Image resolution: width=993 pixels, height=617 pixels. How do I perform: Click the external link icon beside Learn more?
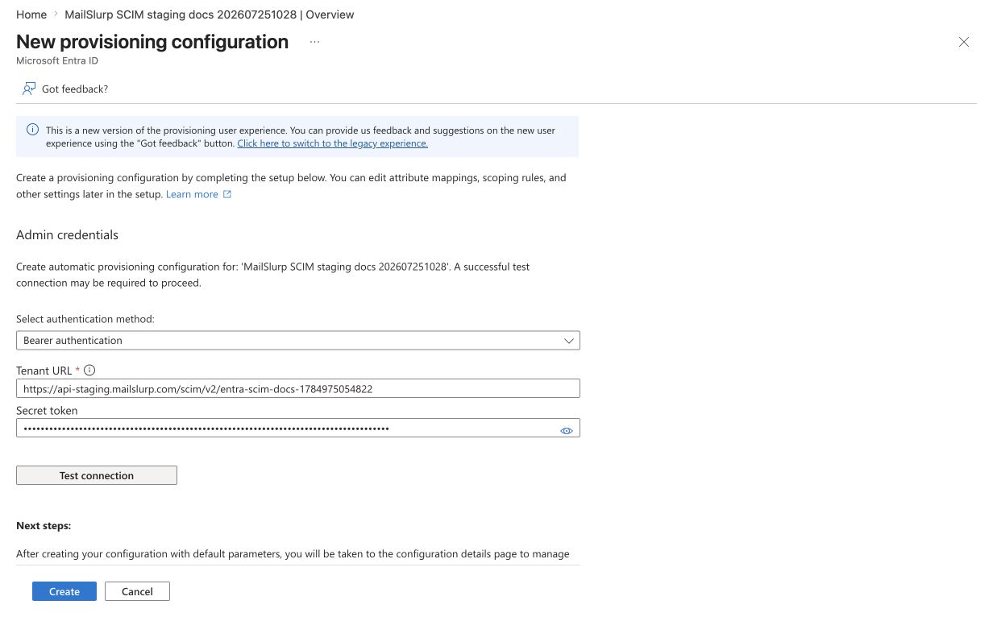227,194
